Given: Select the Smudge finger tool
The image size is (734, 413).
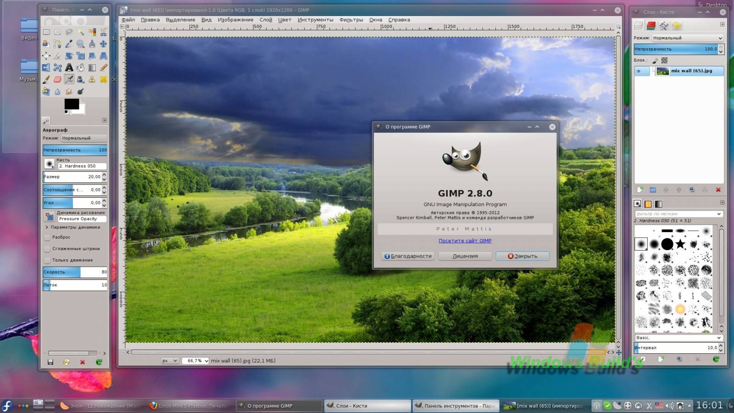Looking at the screenshot, I should (x=69, y=91).
